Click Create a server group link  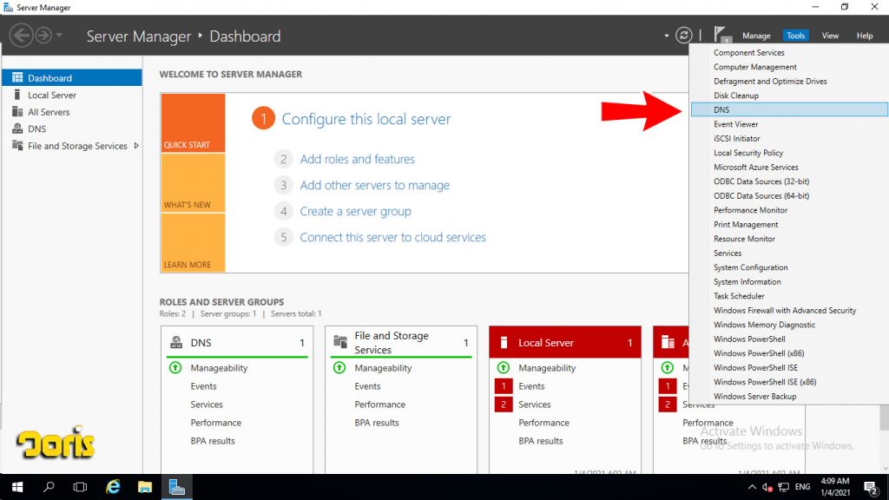click(x=355, y=212)
